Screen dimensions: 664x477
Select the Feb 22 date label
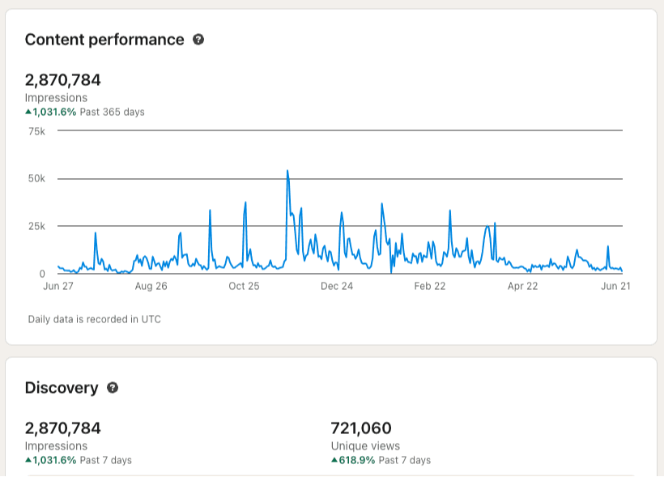[430, 287]
